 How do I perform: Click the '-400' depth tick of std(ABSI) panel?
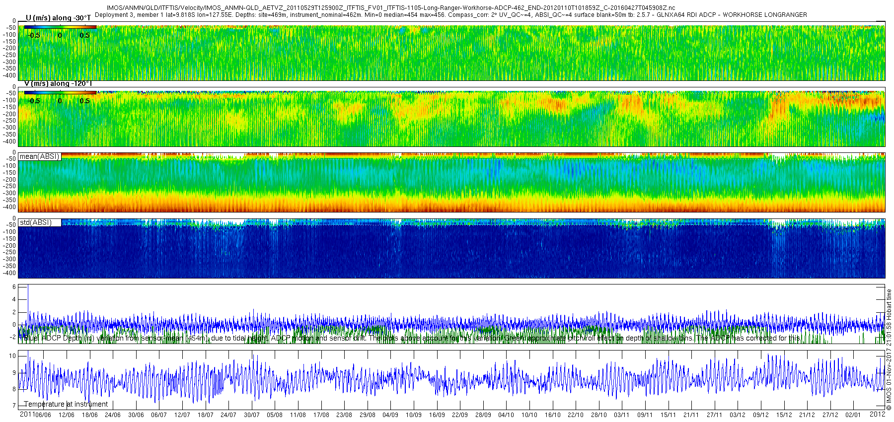[10, 273]
